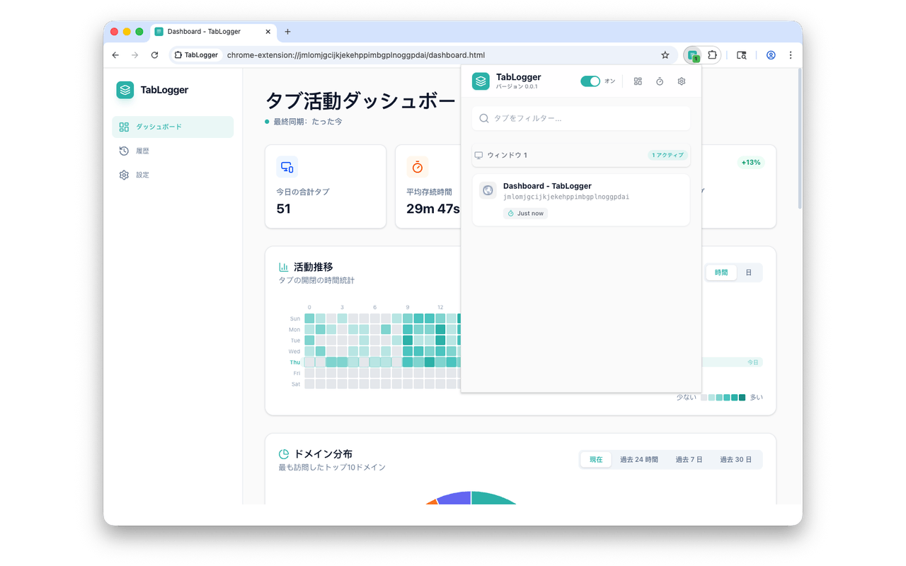Click the dashboard grid icon in popup header
Screen dimensions: 906x566
pyautogui.click(x=638, y=81)
